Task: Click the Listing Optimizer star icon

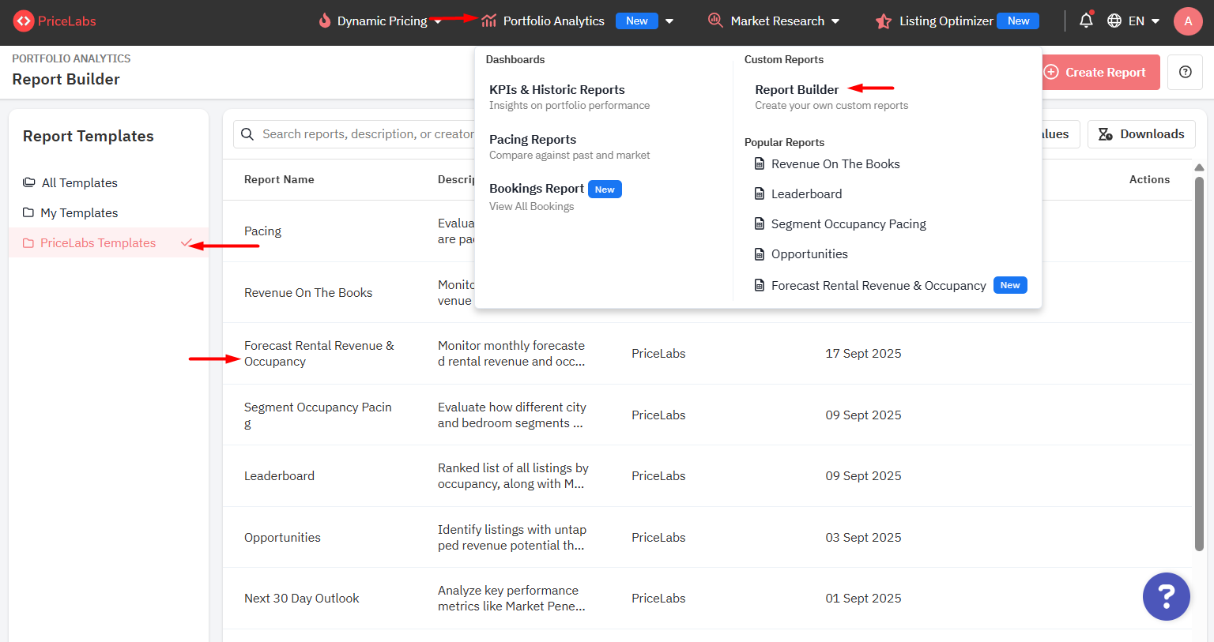Action: [883, 21]
